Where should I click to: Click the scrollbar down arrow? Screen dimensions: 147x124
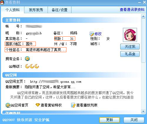point(143,111)
